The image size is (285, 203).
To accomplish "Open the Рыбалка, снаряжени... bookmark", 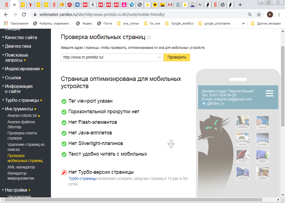I will 52,23.
